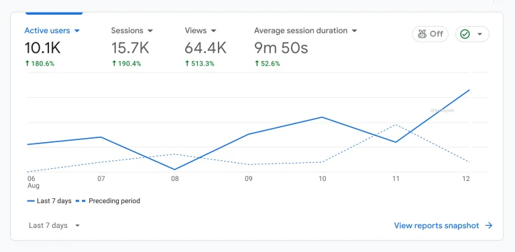
Task: Open the Last 7 days date range dropdown
Action: [54, 225]
